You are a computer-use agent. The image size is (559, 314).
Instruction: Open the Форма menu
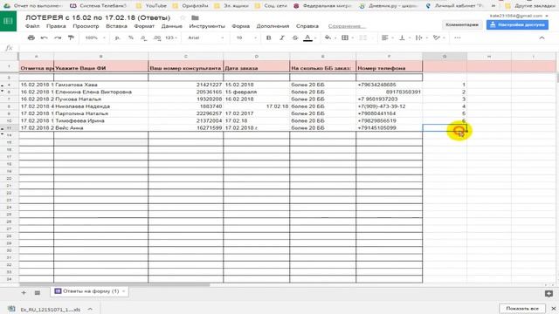[241, 26]
